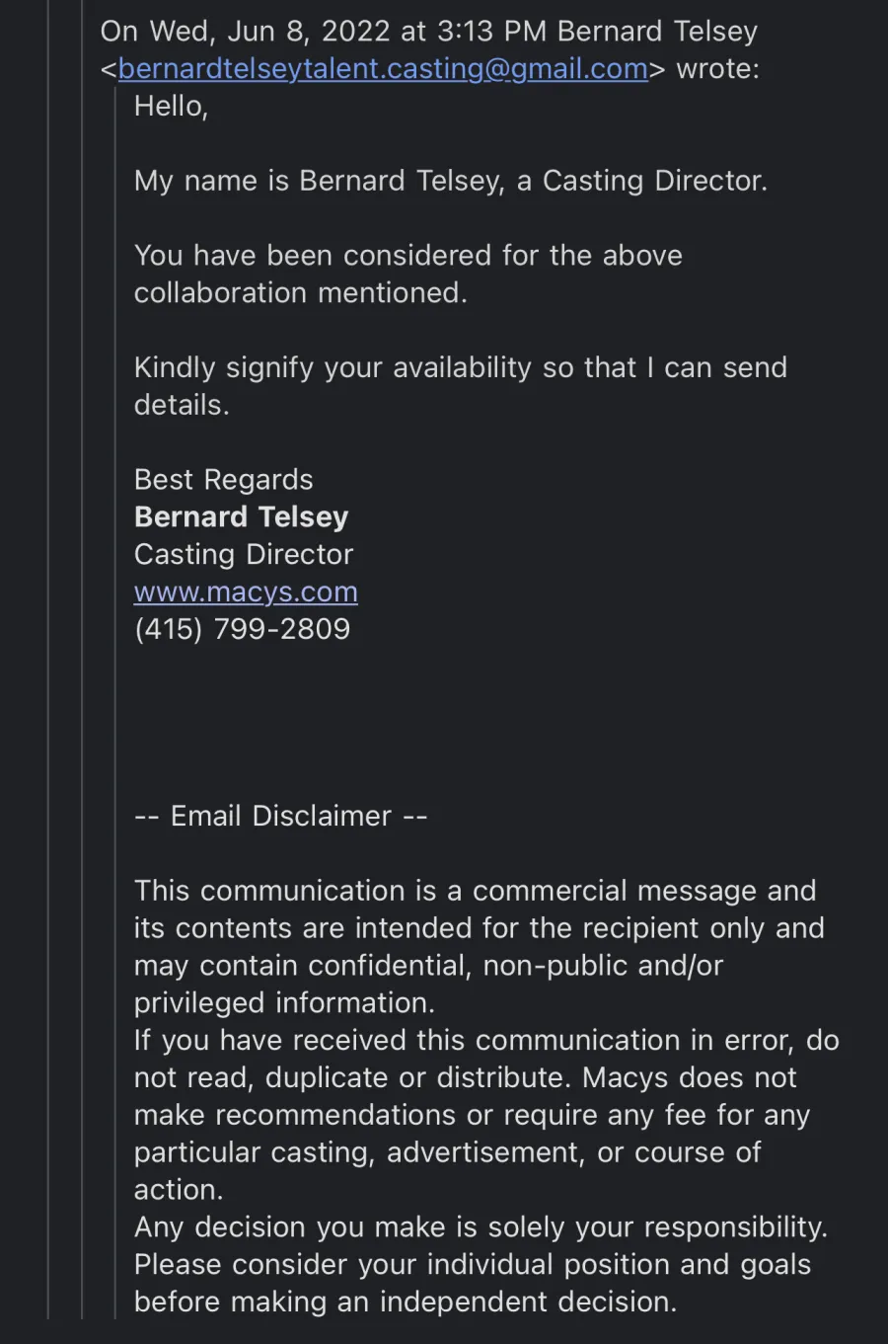Open the bernardtelseytalent.casting@gmail.com email link
The height and width of the screenshot is (1344, 888).
pyautogui.click(x=383, y=69)
